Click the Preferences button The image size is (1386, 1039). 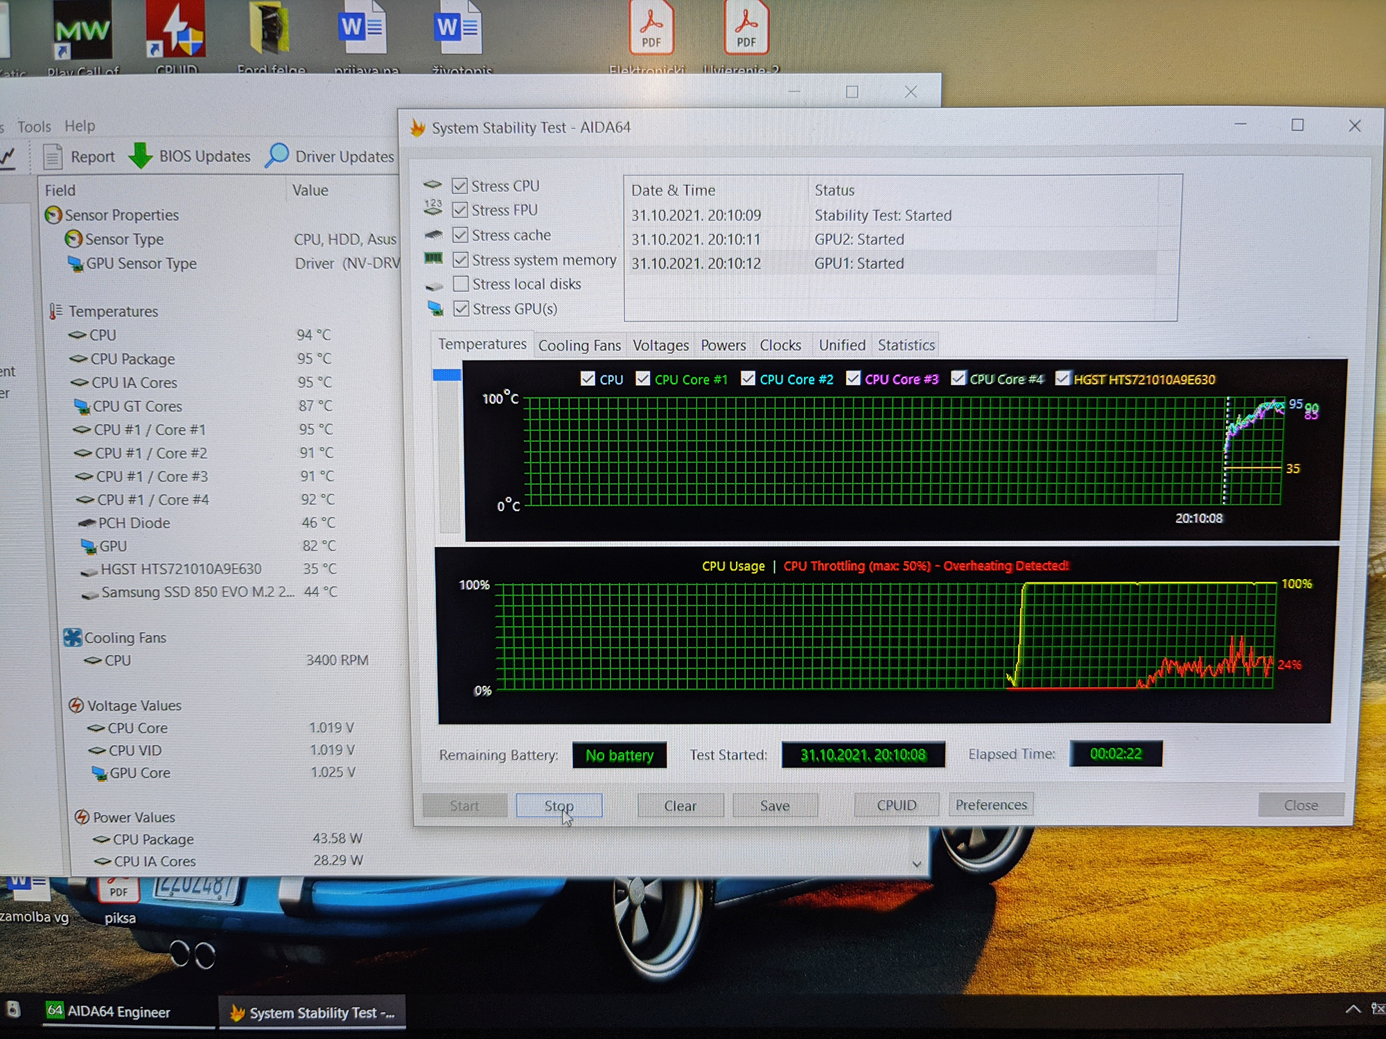pos(990,805)
